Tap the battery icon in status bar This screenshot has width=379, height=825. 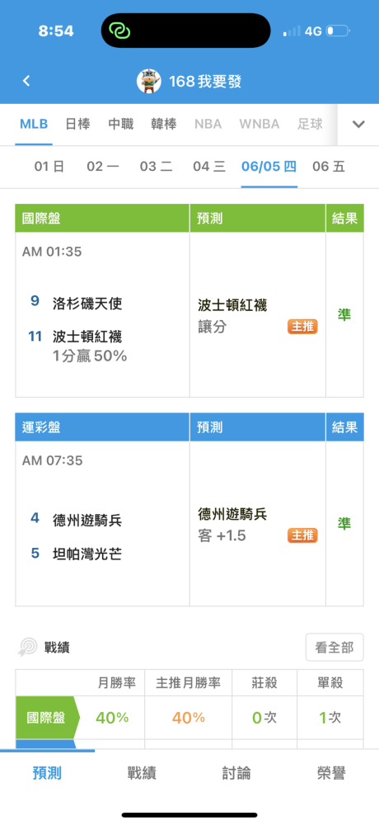pos(338,31)
